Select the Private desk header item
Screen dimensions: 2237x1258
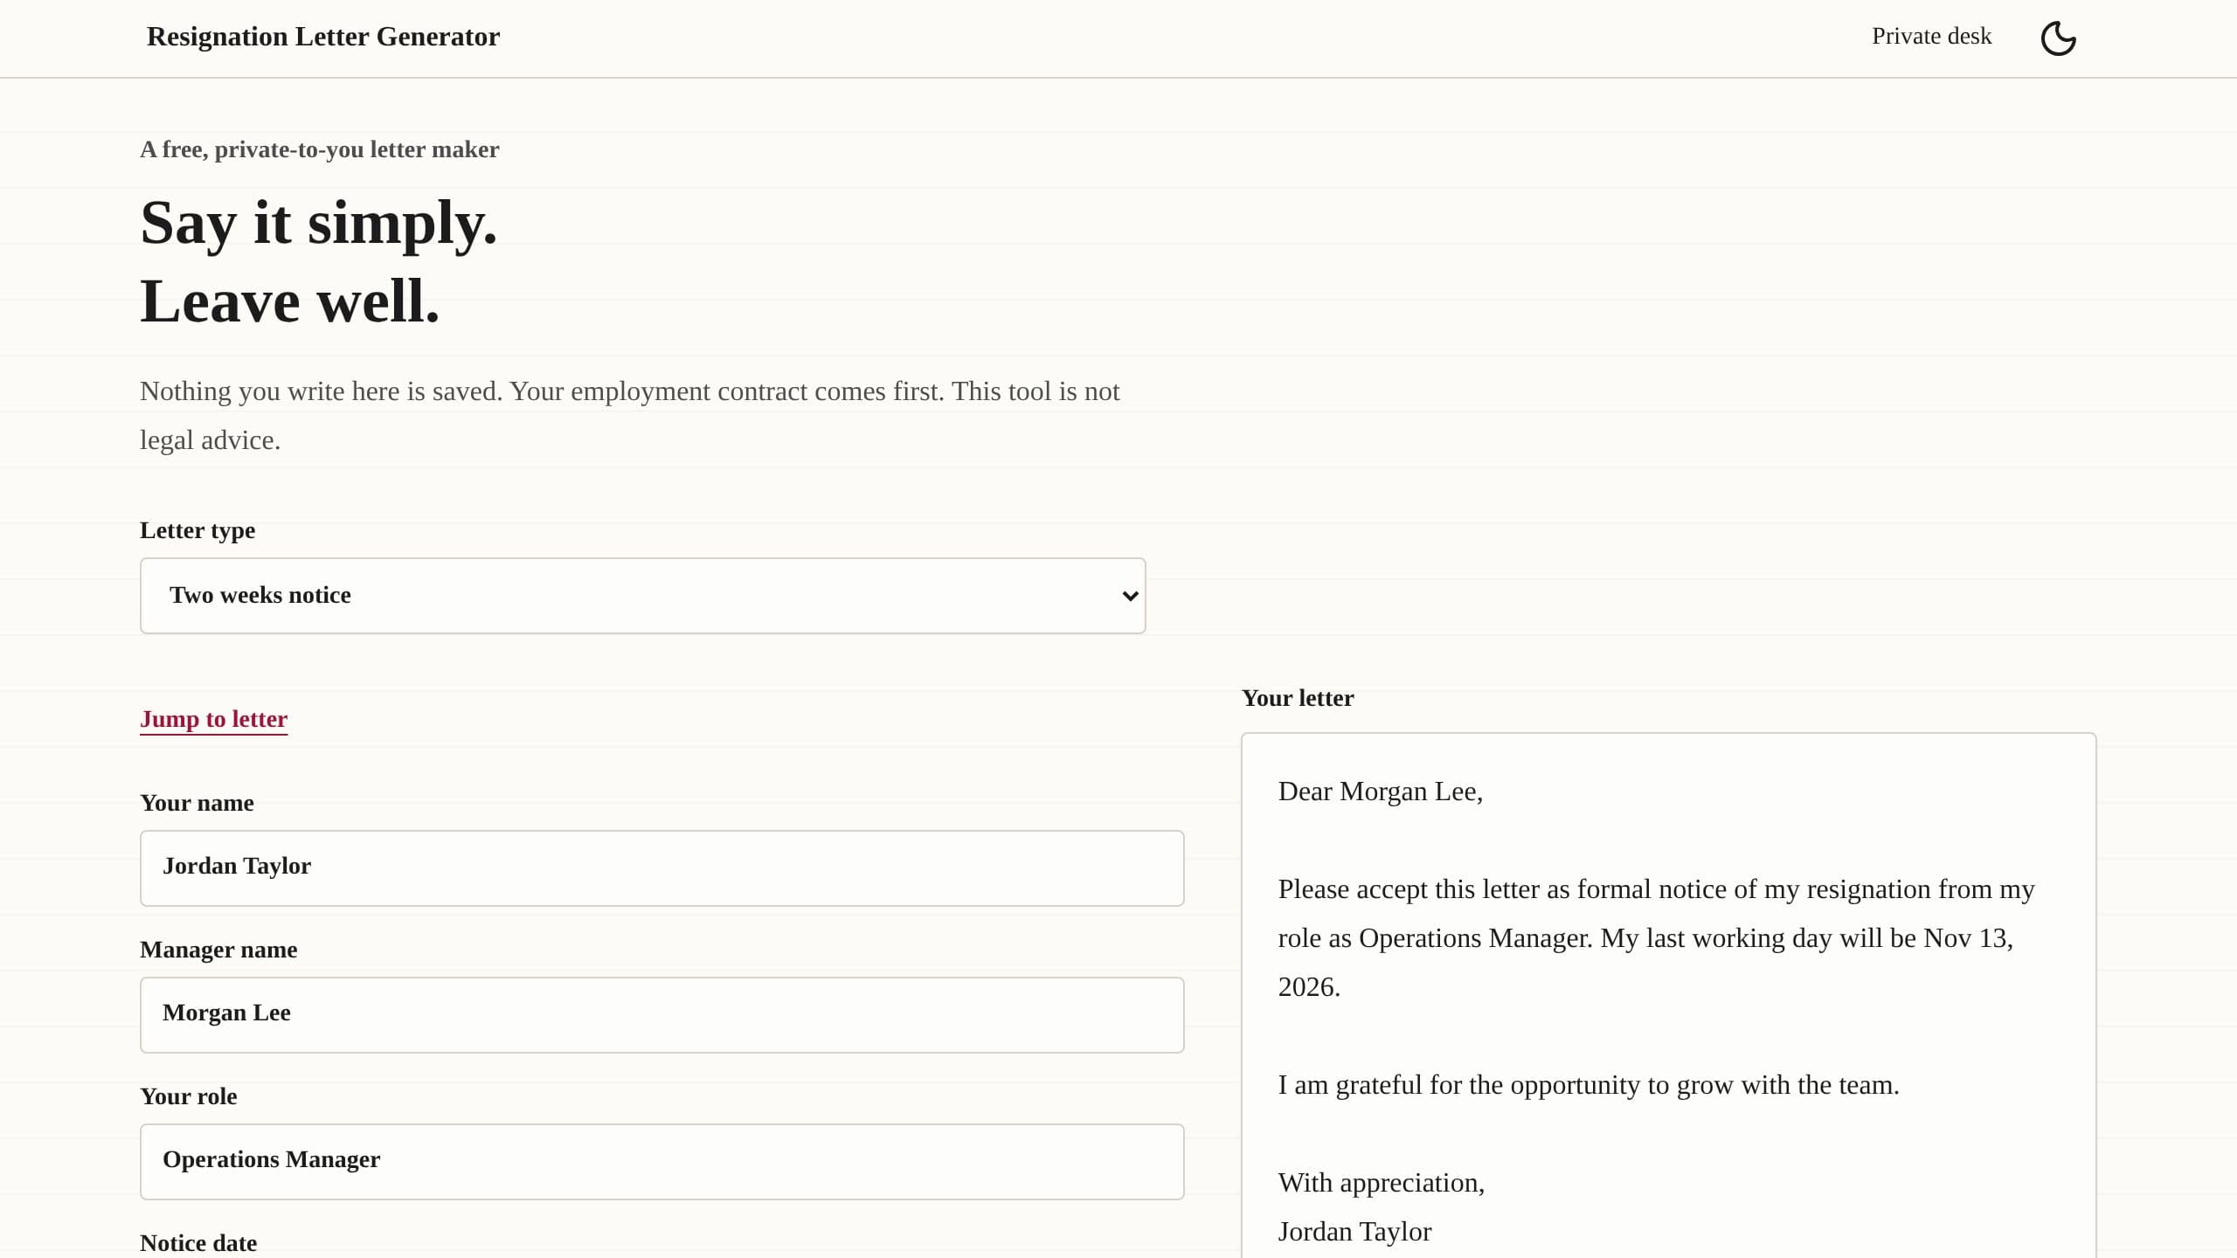pos(1931,37)
